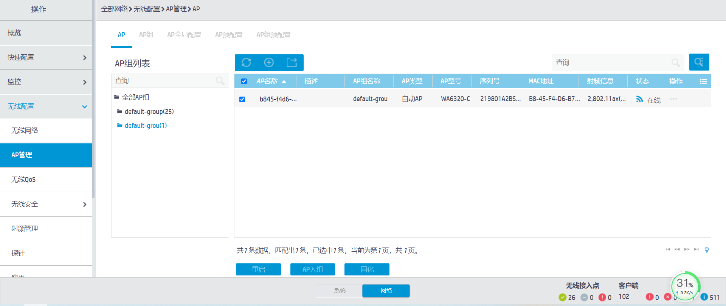The width and height of the screenshot is (726, 306).
Task: Click the 31% network speed floating widget
Action: click(x=685, y=287)
